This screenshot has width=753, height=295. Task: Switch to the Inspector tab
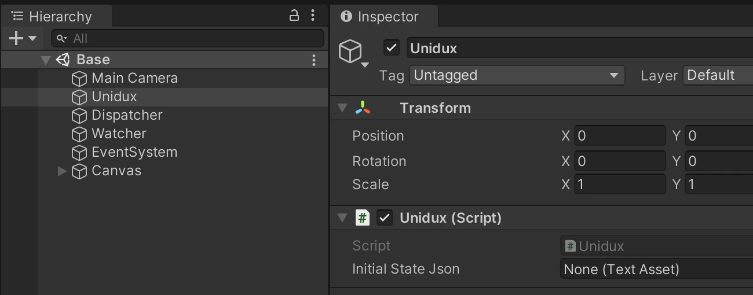381,17
